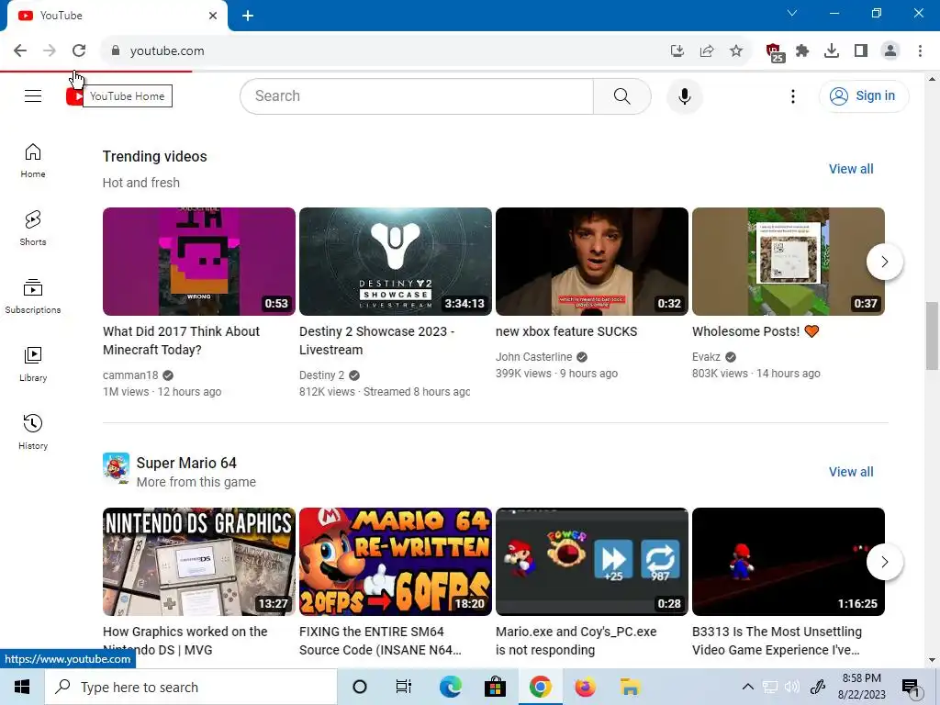Open Subscriptions in the sidebar
The height and width of the screenshot is (705, 940).
coord(33,297)
